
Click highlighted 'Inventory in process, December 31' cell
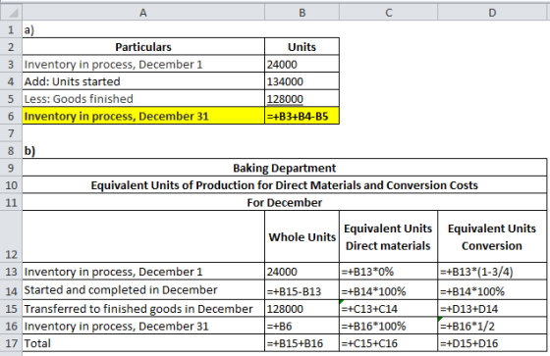coord(143,116)
